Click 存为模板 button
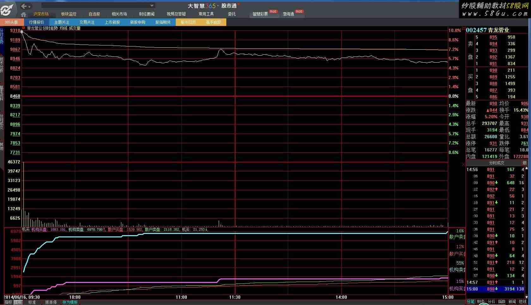 [x=70, y=302]
